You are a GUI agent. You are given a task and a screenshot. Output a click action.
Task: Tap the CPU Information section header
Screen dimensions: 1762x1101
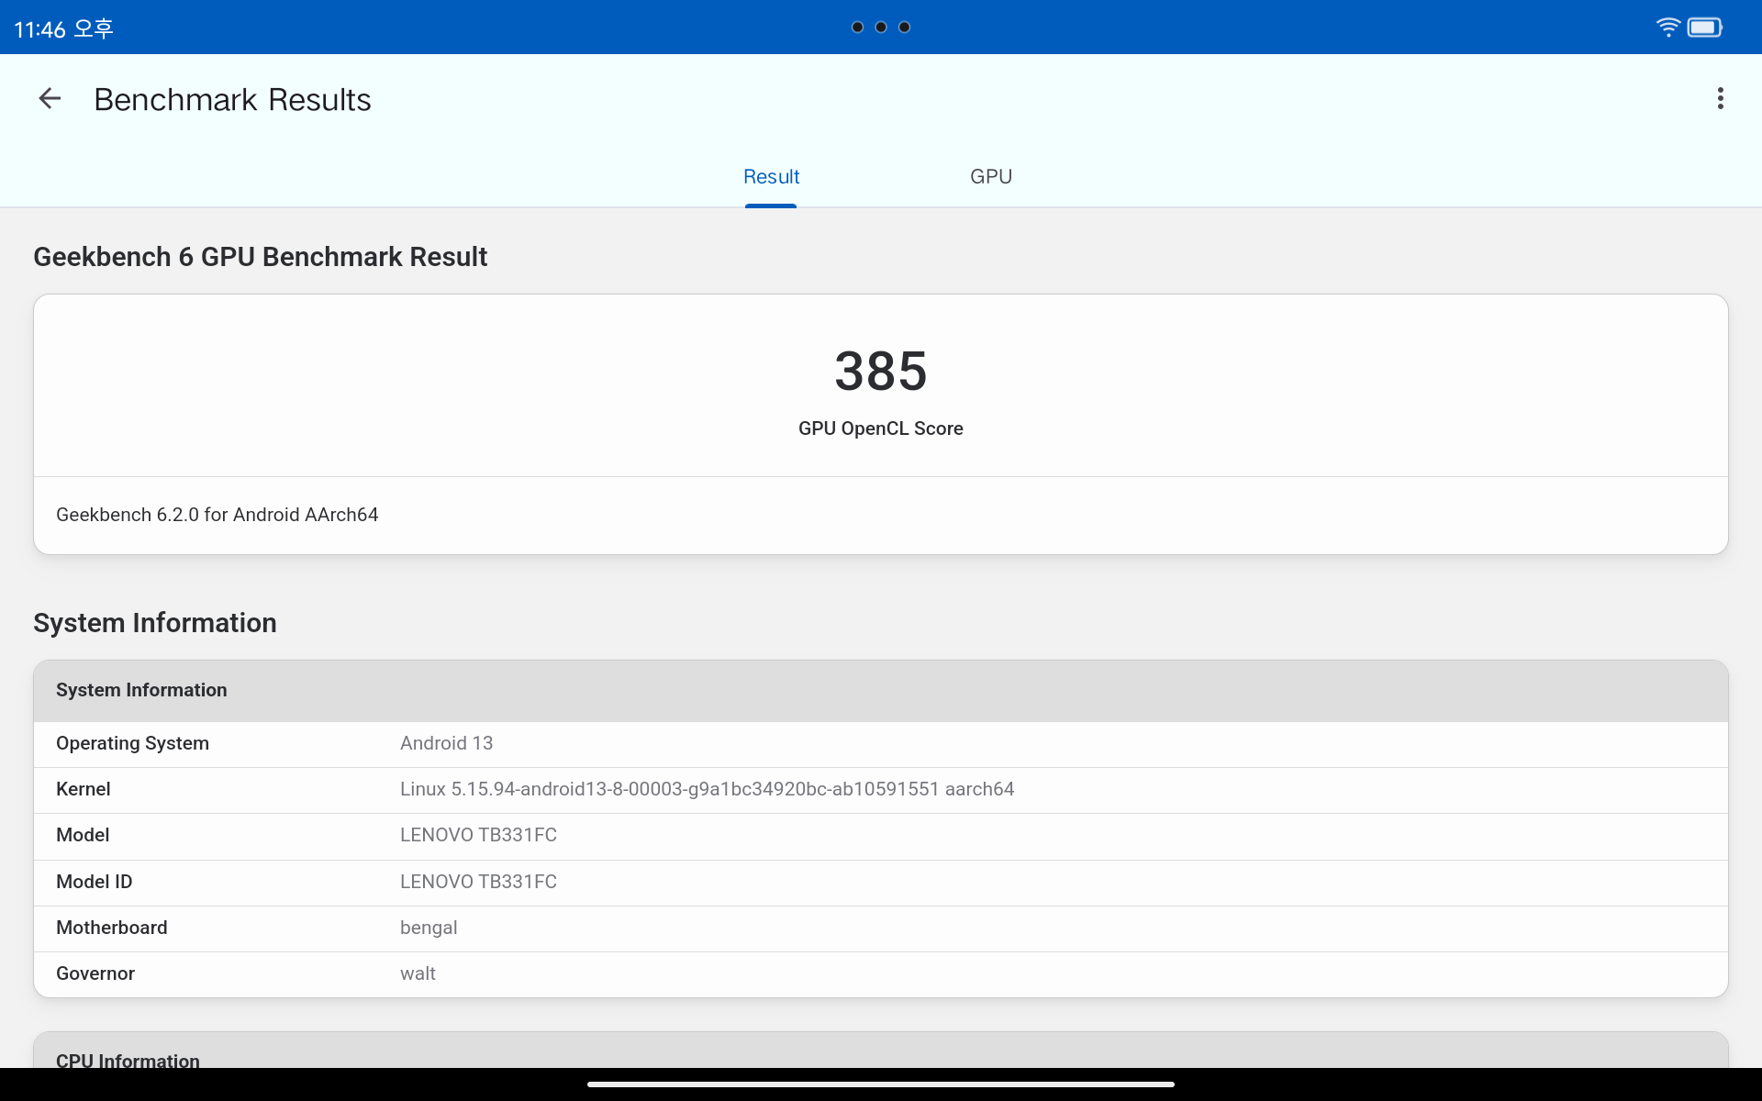880,1055
